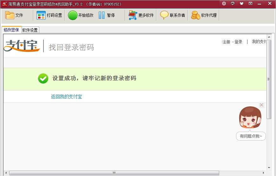Close the cartoon assistant widget
The width and height of the screenshot is (276, 176).
(262, 105)
